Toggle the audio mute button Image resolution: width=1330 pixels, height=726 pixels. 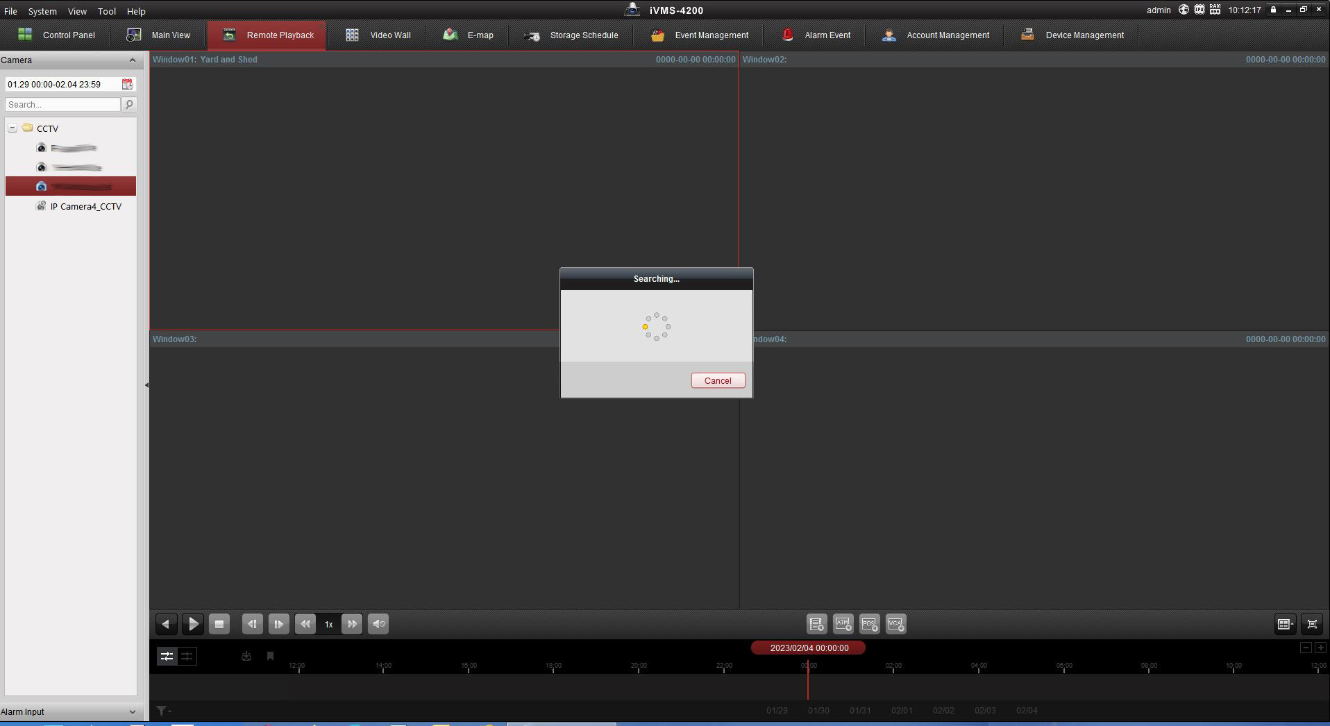pos(378,624)
